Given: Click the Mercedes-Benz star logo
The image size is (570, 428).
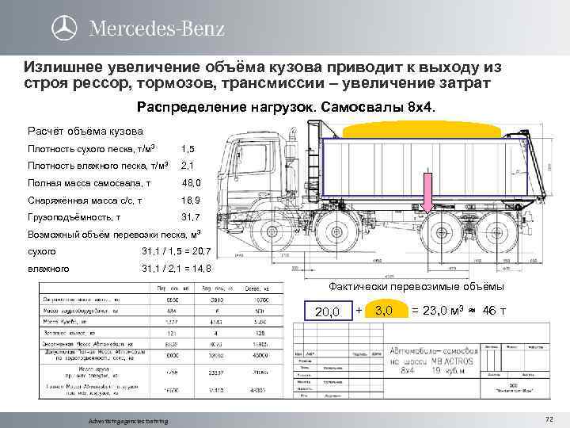Looking at the screenshot, I should 64,28.
